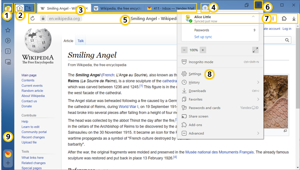This screenshot has width=300, height=170.
Task: Reload the page with the refresh icon
Action: [x=32, y=19]
